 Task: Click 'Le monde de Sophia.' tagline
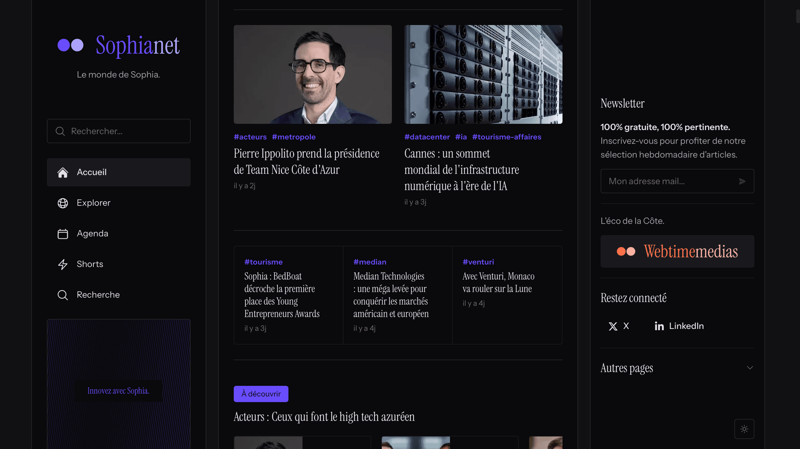pyautogui.click(x=118, y=75)
